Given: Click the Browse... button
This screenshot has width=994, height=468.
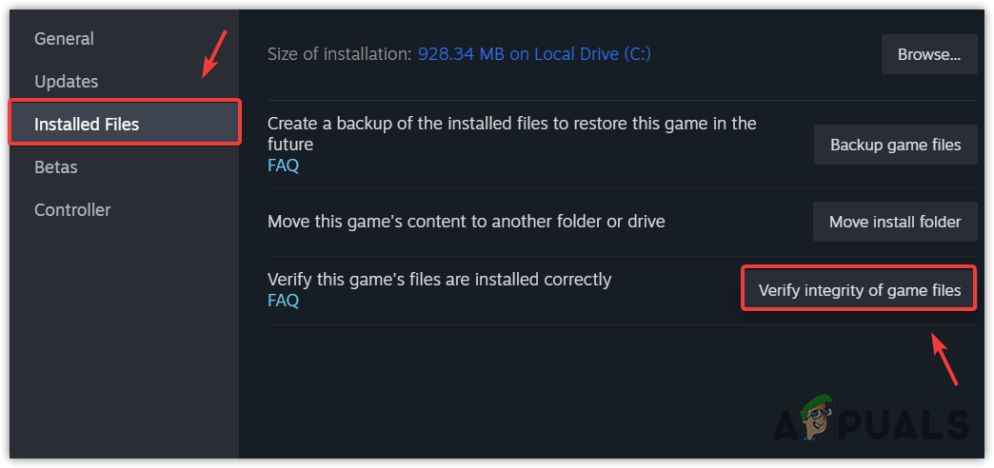Looking at the screenshot, I should coord(928,55).
